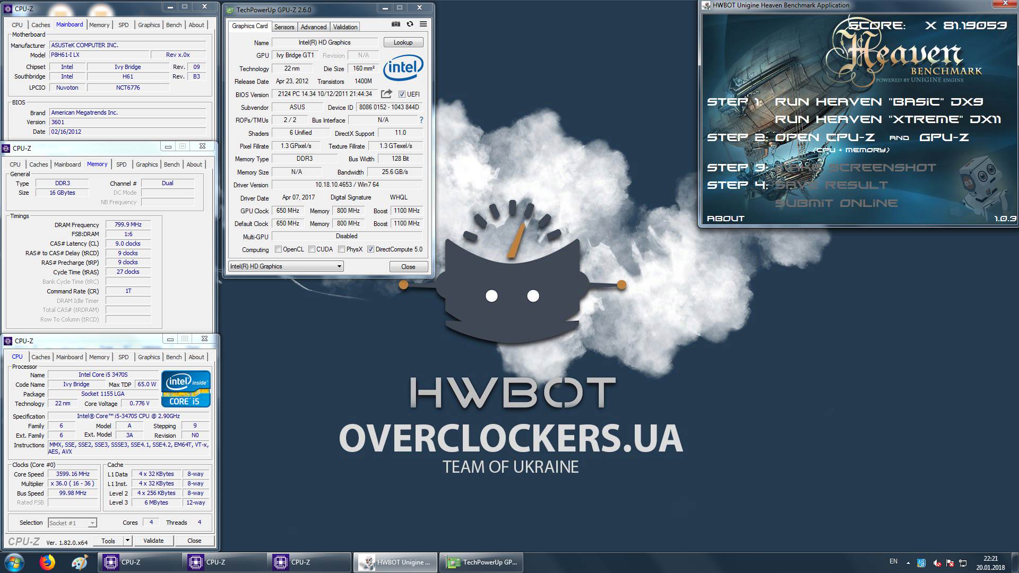Open the Bench tab in the Memory CPU-Z window

(171, 164)
